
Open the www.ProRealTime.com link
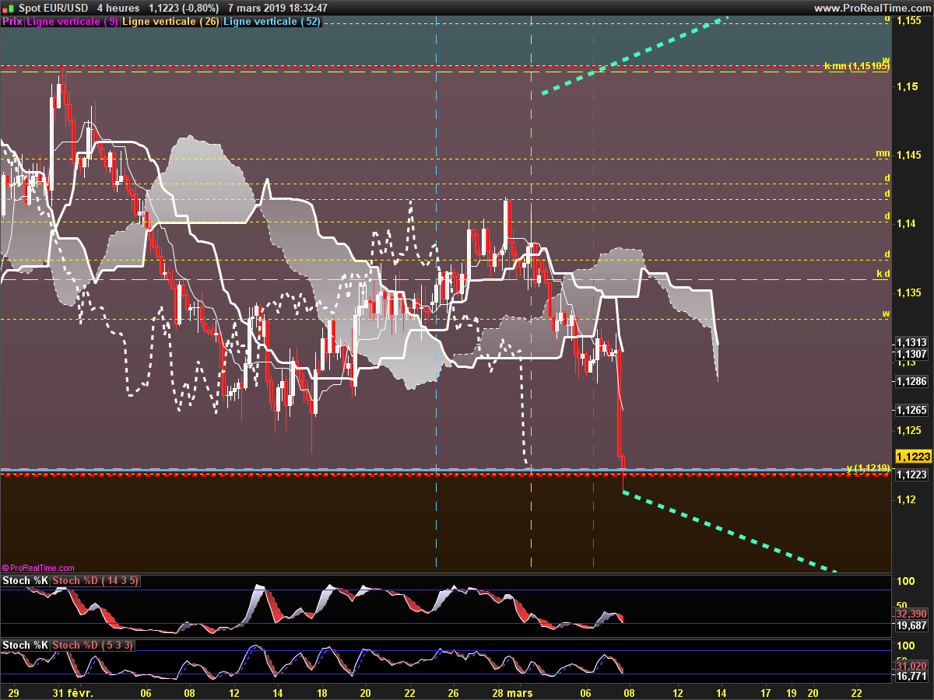pyautogui.click(x=872, y=8)
